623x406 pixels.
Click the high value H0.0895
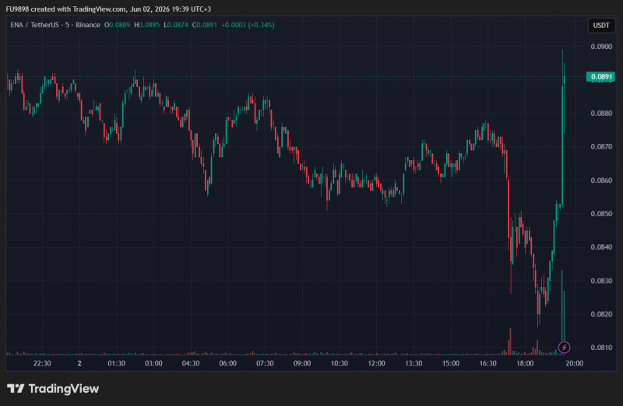click(146, 25)
